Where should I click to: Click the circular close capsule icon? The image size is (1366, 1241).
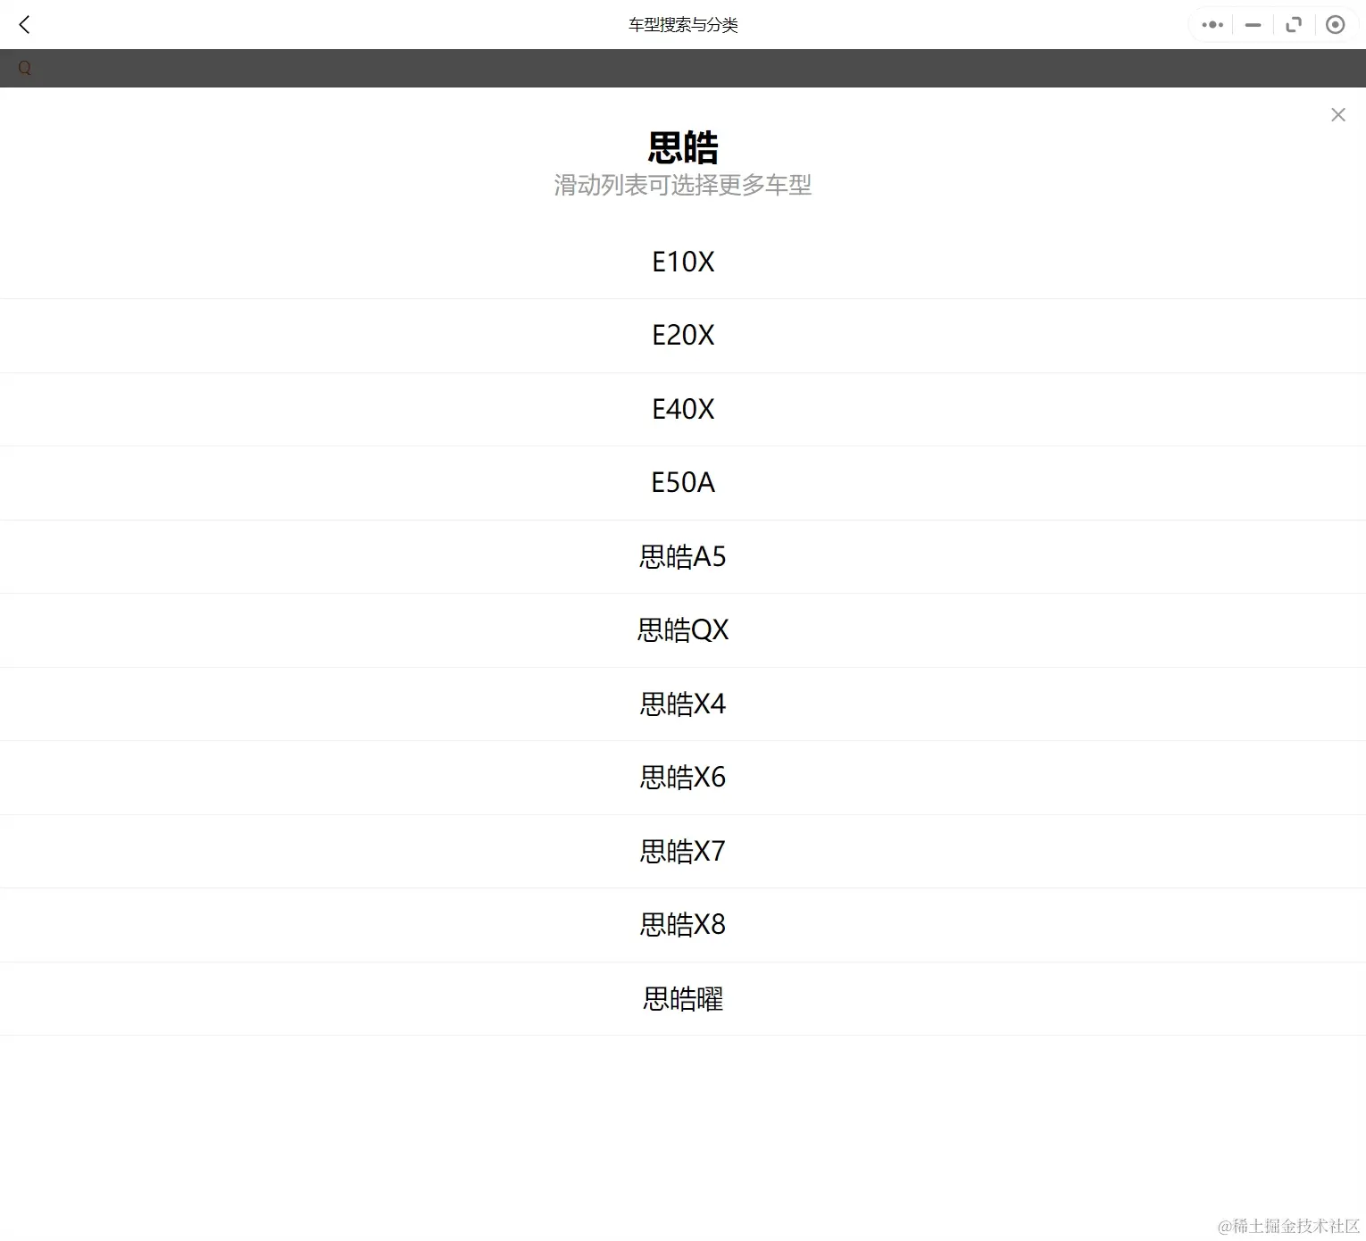pyautogui.click(x=1335, y=24)
